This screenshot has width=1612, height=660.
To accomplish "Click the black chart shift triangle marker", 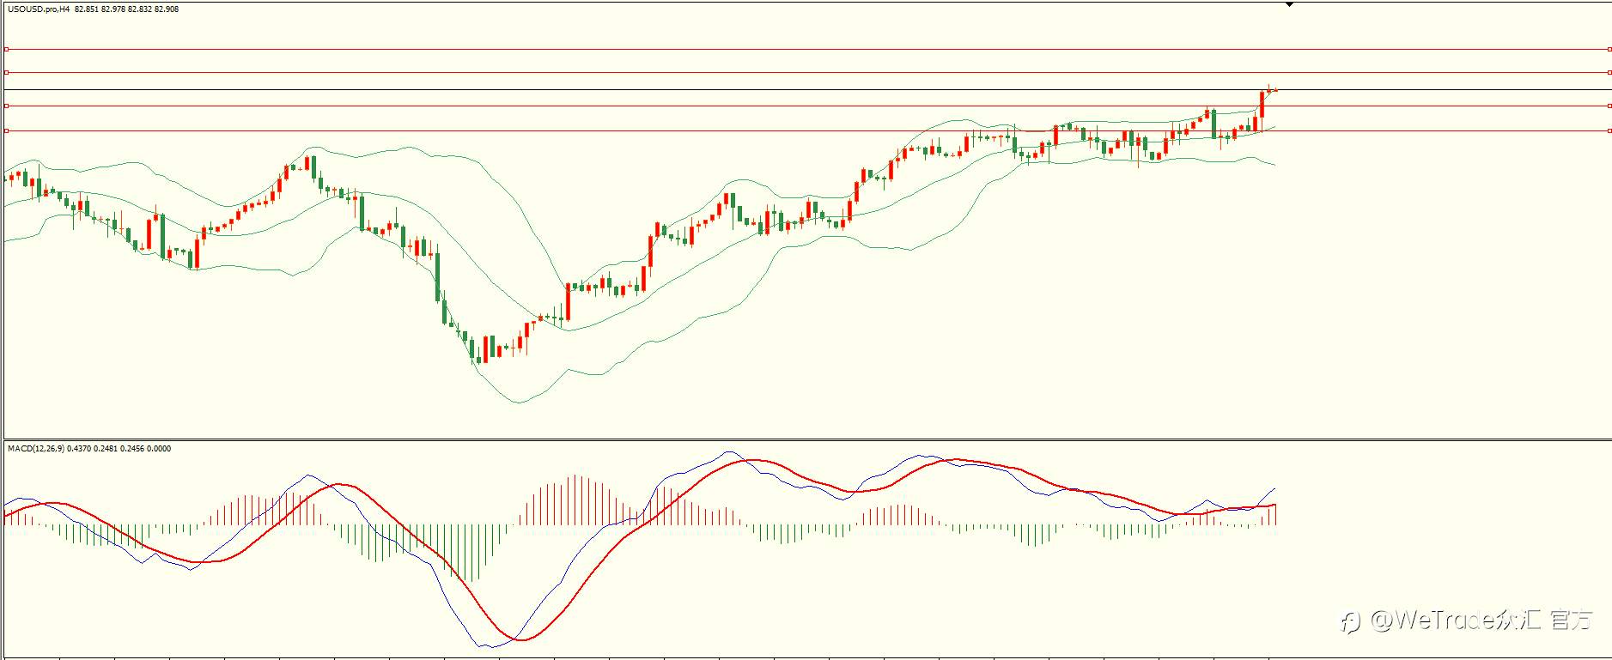I will pyautogui.click(x=1289, y=5).
